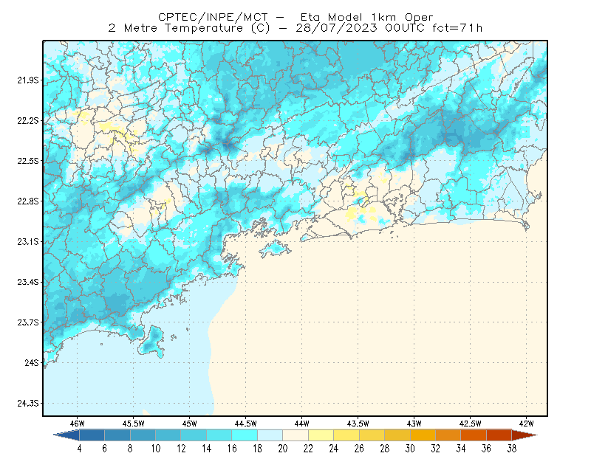Click the legend swatch between 18 and 20
591x456 pixels.
tap(270, 435)
